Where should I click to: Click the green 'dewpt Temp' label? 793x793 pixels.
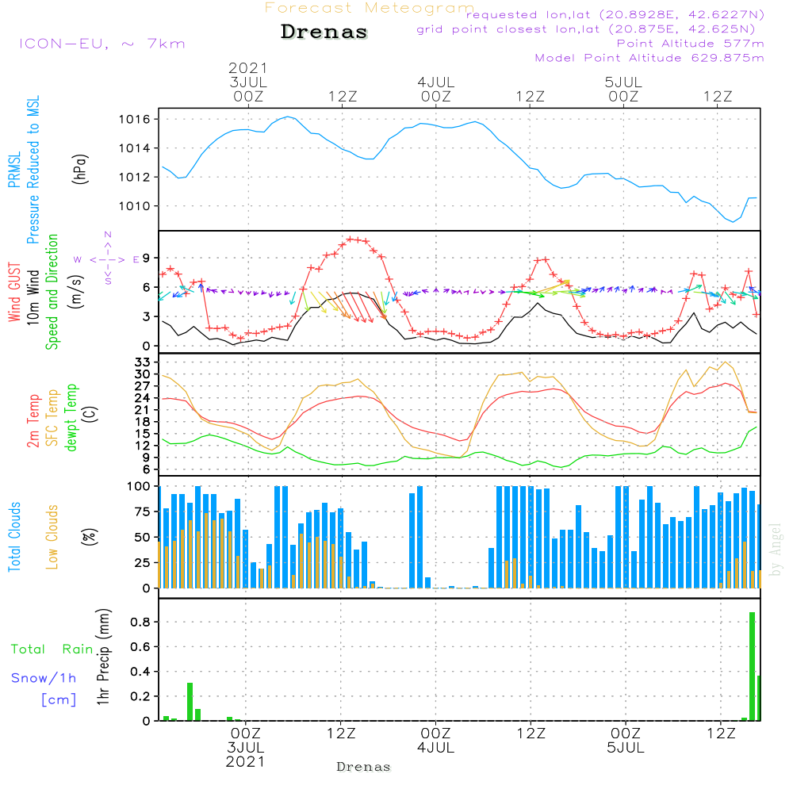71,417
